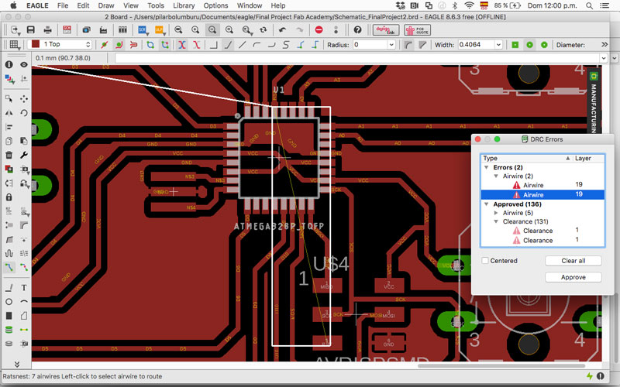Image resolution: width=620 pixels, height=387 pixels.
Task: Open the Design Block icon with three columns
Action: point(122,30)
